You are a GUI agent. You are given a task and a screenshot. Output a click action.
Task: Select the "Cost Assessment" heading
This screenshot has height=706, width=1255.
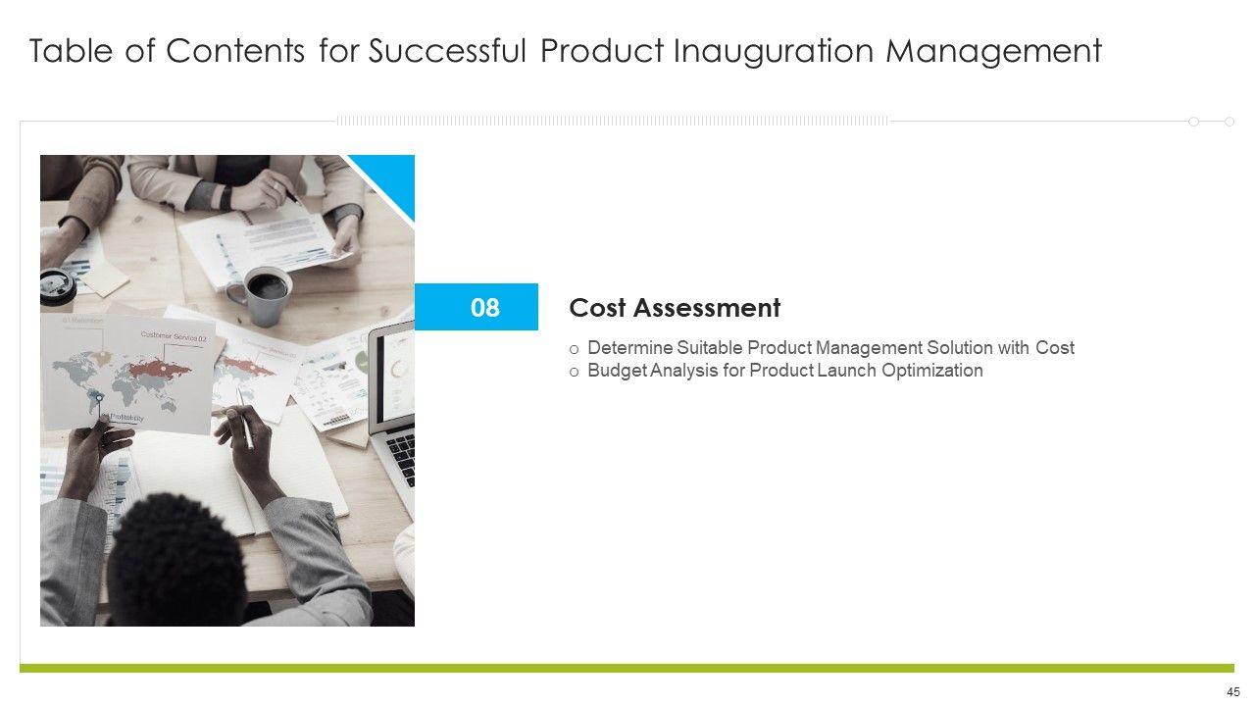point(675,308)
